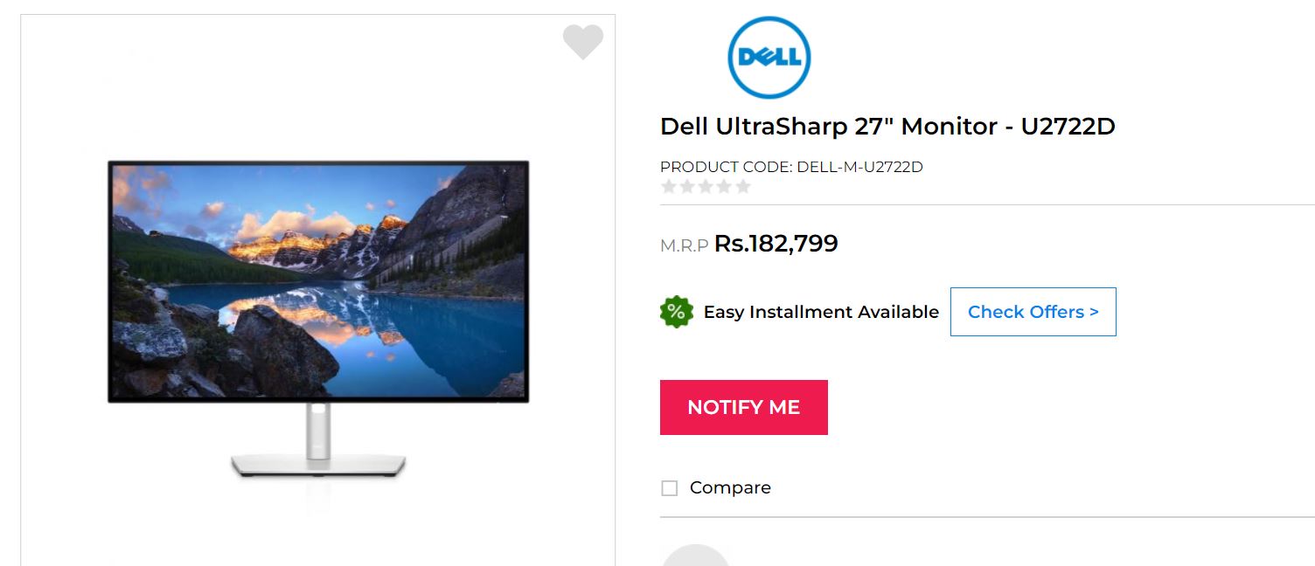Select the Compare label text
Image resolution: width=1315 pixels, height=566 pixels.
pos(730,487)
